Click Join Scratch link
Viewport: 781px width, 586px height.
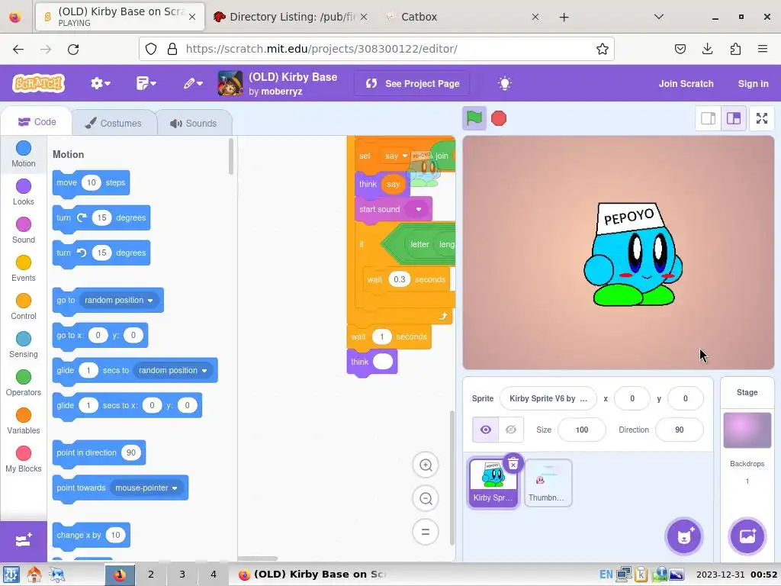686,84
